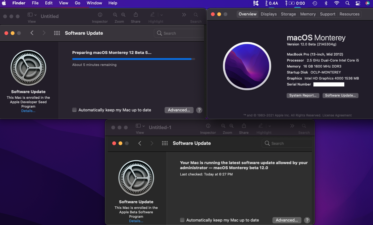Show all preferences grid in top Software Update
The width and height of the screenshot is (373, 225).
(x=57, y=33)
